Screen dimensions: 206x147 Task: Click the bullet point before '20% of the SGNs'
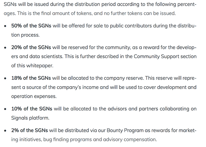pyautogui.click(x=5, y=48)
